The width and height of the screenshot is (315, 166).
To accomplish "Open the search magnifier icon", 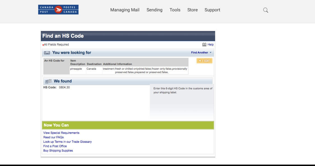I will [266, 10].
